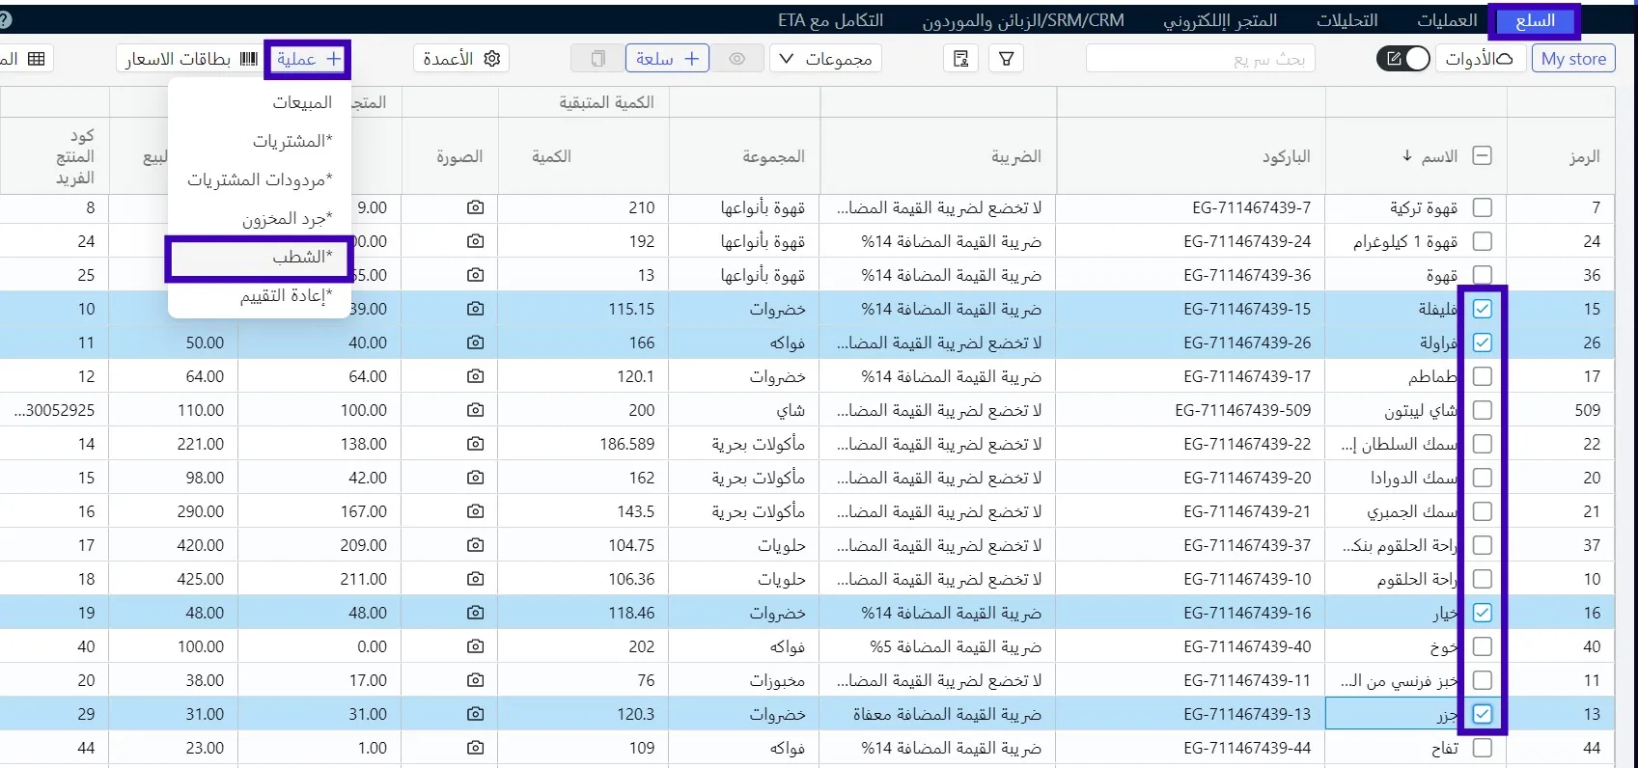Click the بطاقات الاسعار barcode button
The image size is (1638, 768).
(191, 59)
